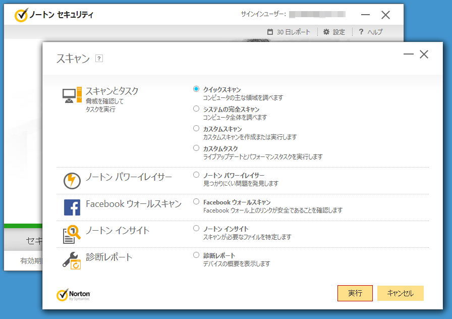
Task: Open ヘルプ in the main window toolbar
Action: (x=370, y=32)
